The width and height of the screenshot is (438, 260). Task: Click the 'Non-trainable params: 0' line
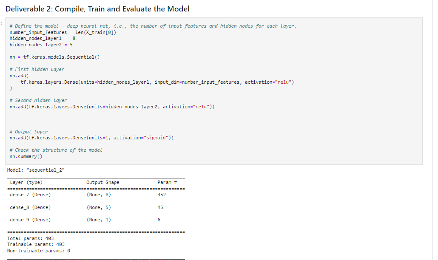click(x=39, y=251)
